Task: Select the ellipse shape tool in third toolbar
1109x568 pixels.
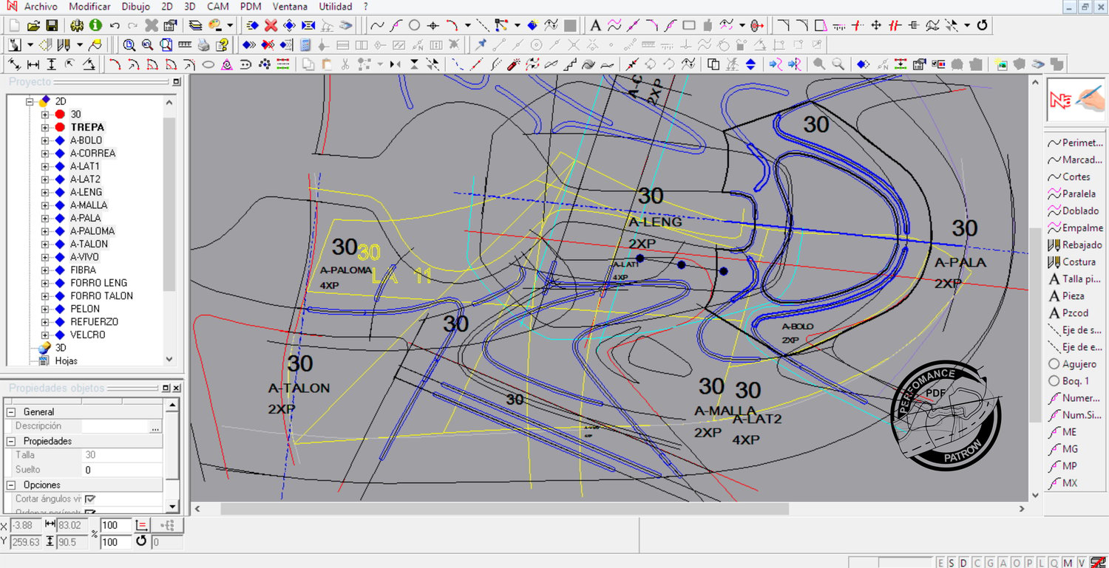Action: [208, 64]
